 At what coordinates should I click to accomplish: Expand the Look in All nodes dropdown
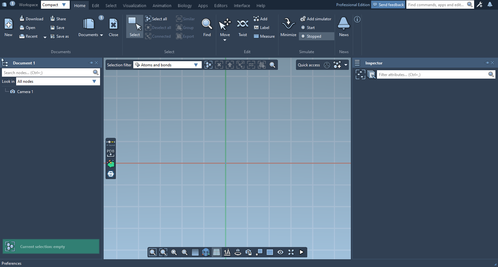click(58, 81)
